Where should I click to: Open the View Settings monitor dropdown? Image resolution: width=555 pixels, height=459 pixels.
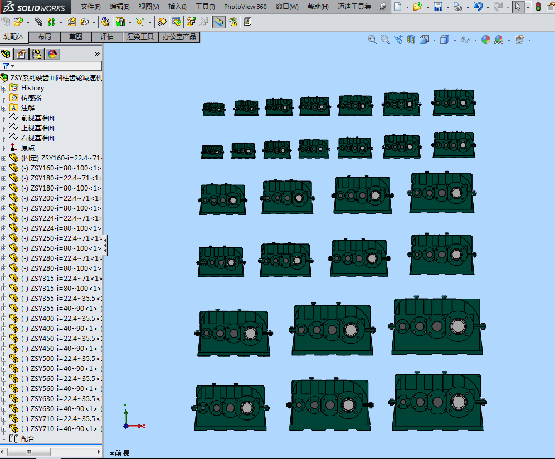(x=529, y=40)
